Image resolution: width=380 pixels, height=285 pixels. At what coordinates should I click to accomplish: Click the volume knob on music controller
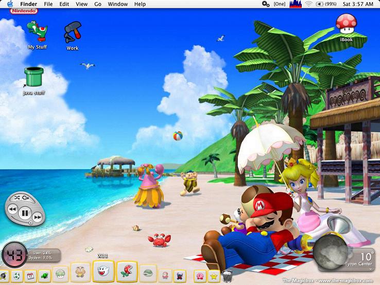pyautogui.click(x=31, y=222)
